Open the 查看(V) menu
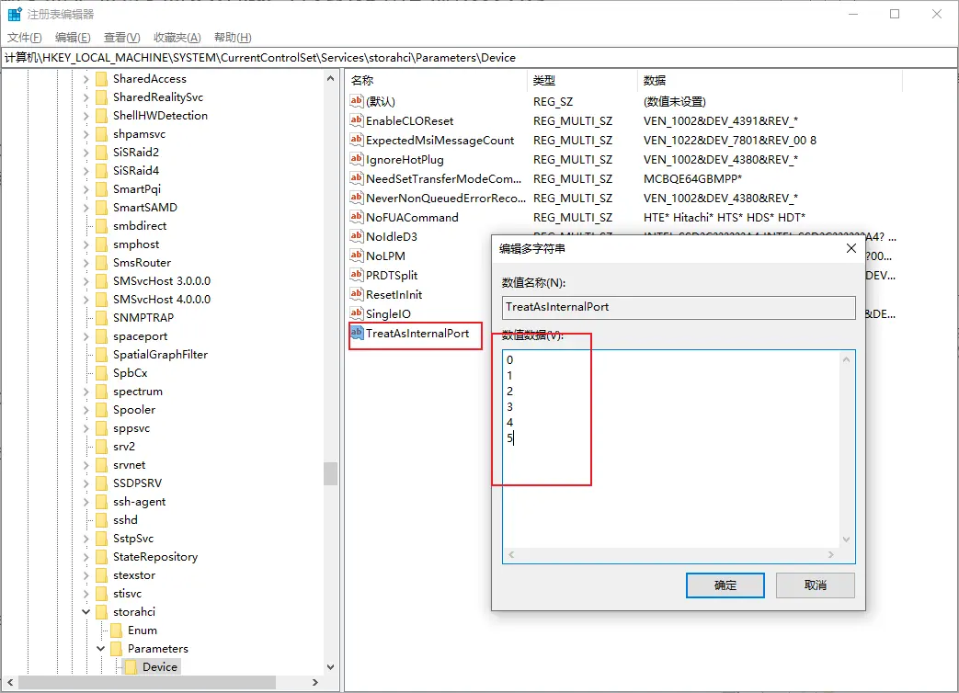Screen dimensions: 959x693 [x=121, y=38]
